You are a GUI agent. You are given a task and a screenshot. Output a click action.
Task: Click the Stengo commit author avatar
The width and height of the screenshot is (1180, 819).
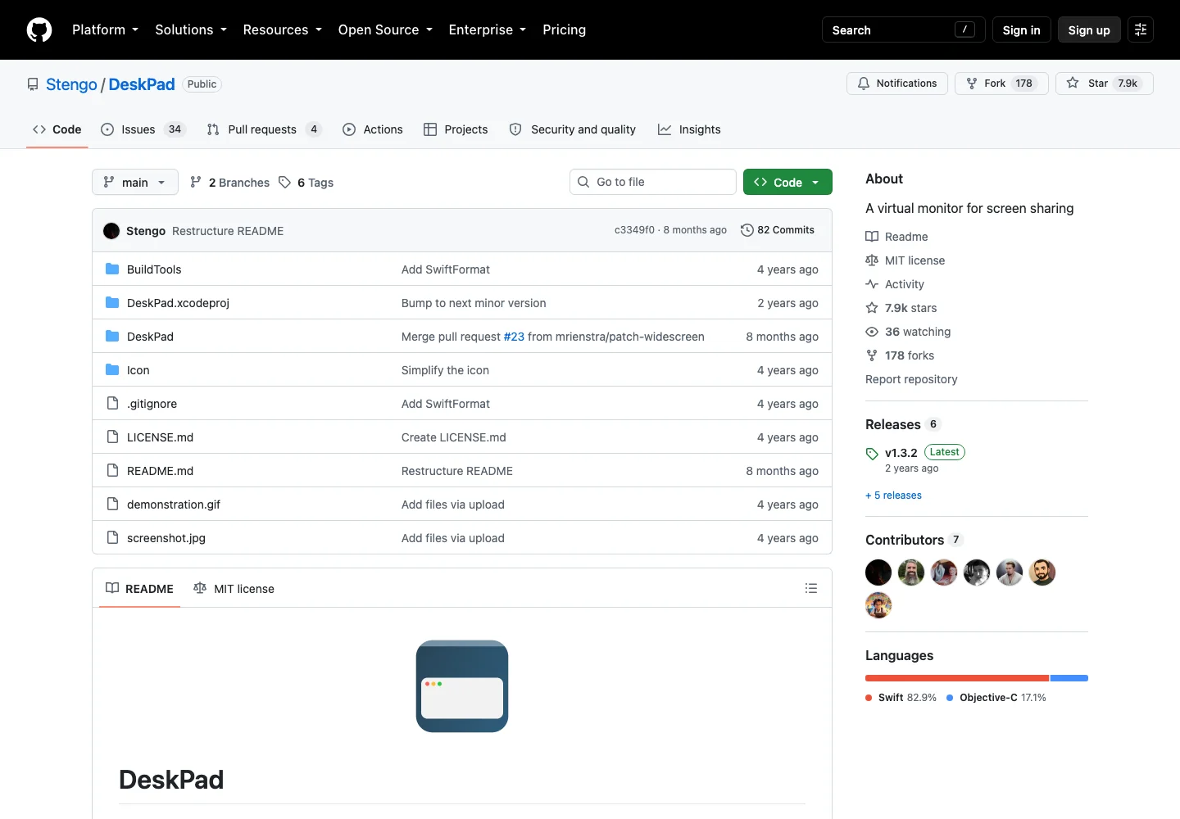coord(111,231)
